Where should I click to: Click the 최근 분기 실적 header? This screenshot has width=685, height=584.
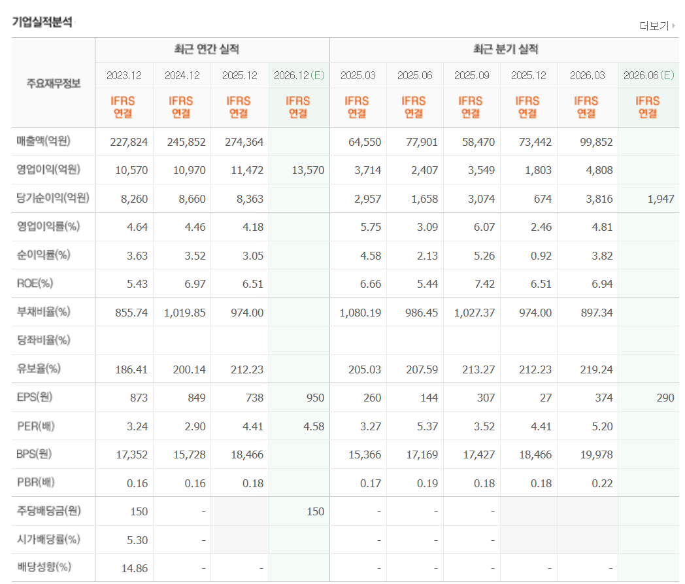pyautogui.click(x=505, y=49)
